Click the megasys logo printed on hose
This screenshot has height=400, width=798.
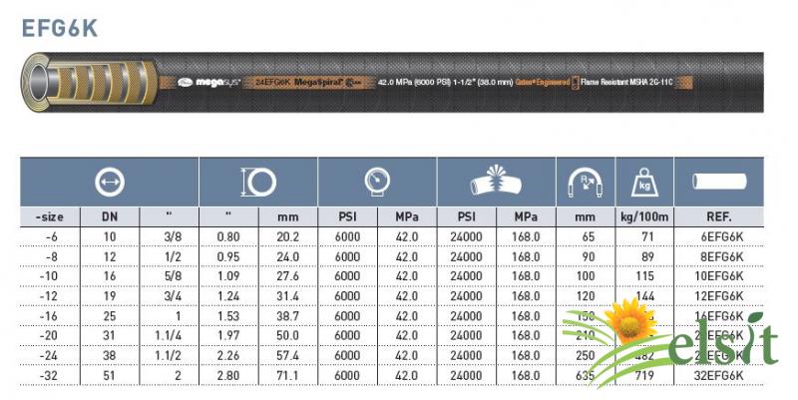coord(209,83)
